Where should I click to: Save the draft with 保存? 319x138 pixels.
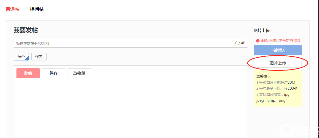point(54,73)
